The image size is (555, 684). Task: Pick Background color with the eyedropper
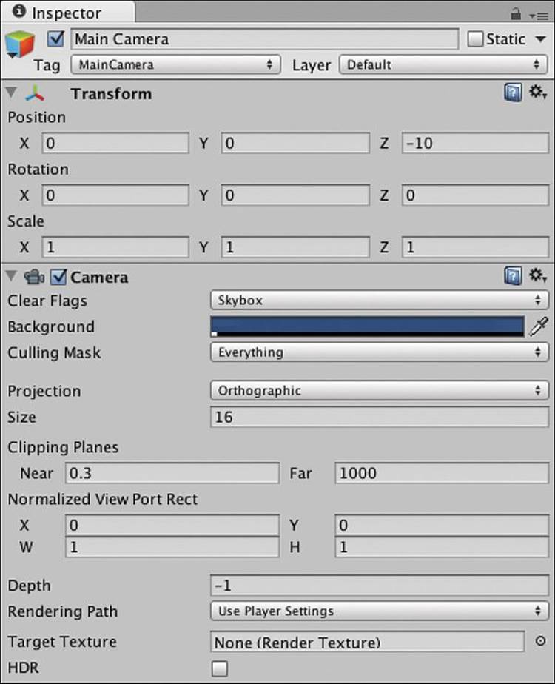pos(539,326)
